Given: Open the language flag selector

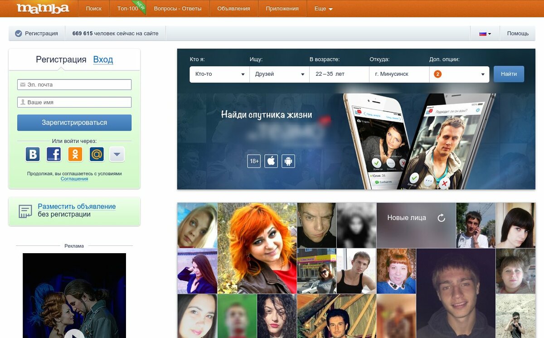Looking at the screenshot, I should (485, 34).
